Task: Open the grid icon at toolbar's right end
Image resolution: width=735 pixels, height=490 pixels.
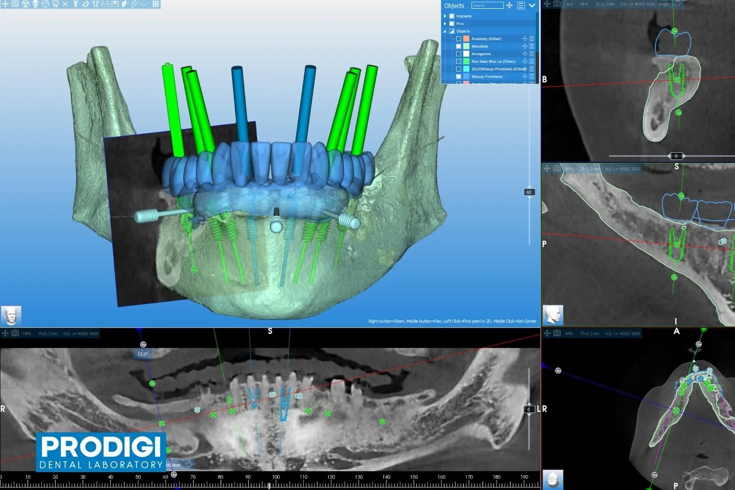Action: click(x=156, y=4)
